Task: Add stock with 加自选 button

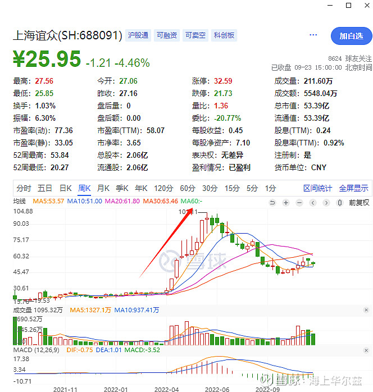Action: click(351, 36)
